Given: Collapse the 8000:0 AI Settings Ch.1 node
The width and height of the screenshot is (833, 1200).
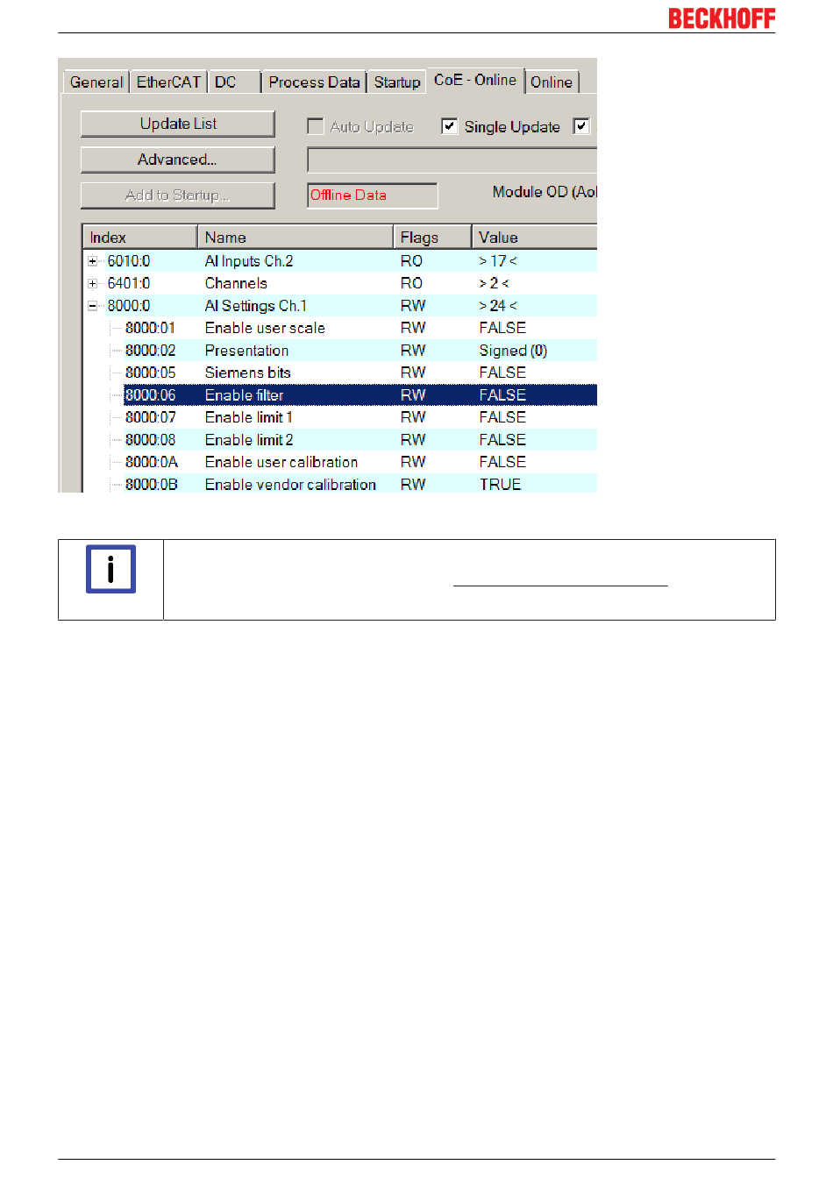Looking at the screenshot, I should point(92,306).
